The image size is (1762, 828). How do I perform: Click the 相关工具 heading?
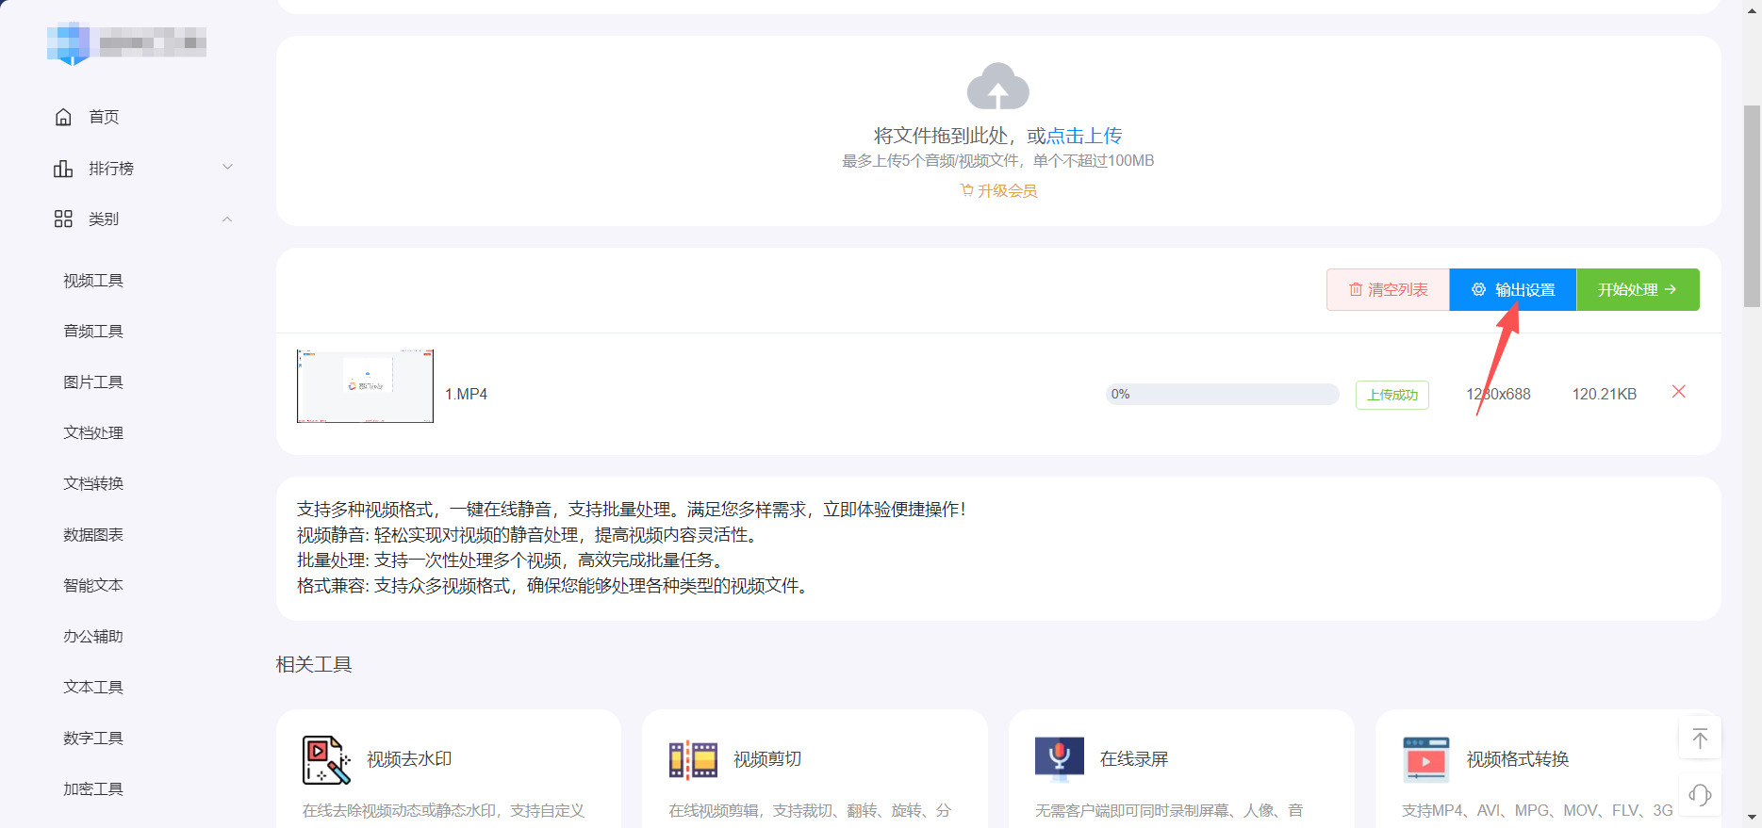[x=314, y=664]
